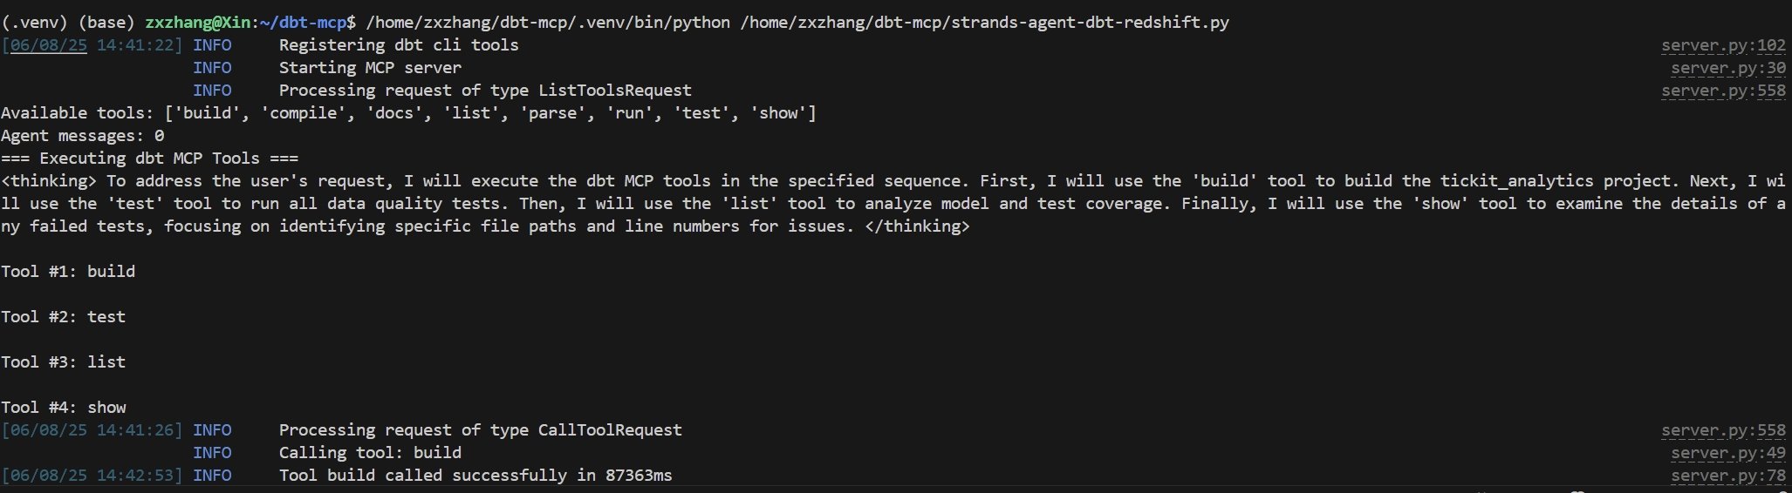
Task: Click server.py:558 link beside CallToolRequest
Action: (x=1722, y=430)
